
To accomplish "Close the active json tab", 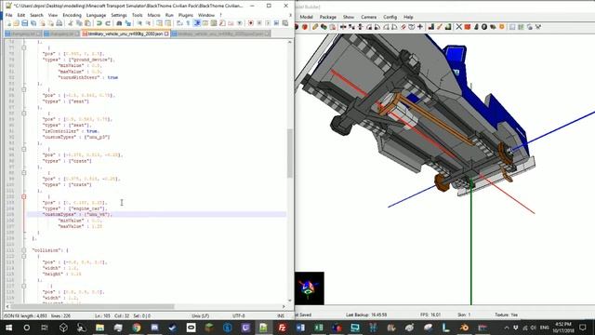I will (166, 33).
